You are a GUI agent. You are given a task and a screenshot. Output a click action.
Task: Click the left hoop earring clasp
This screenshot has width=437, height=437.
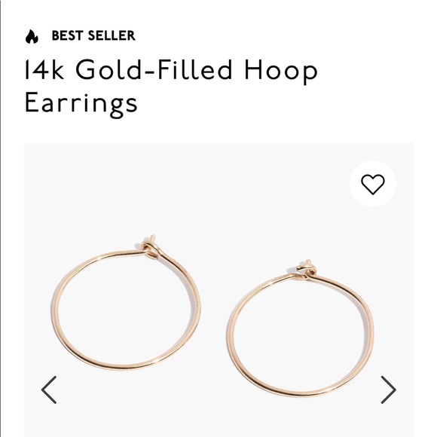(x=150, y=247)
